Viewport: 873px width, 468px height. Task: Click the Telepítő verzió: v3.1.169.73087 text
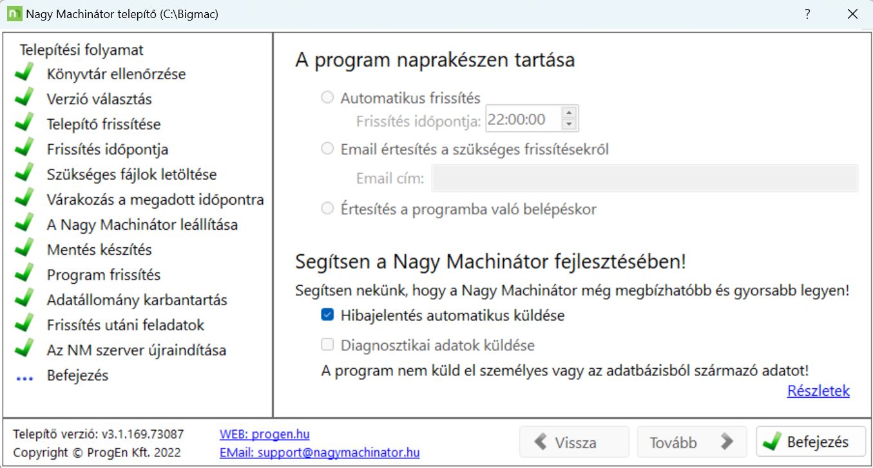99,434
